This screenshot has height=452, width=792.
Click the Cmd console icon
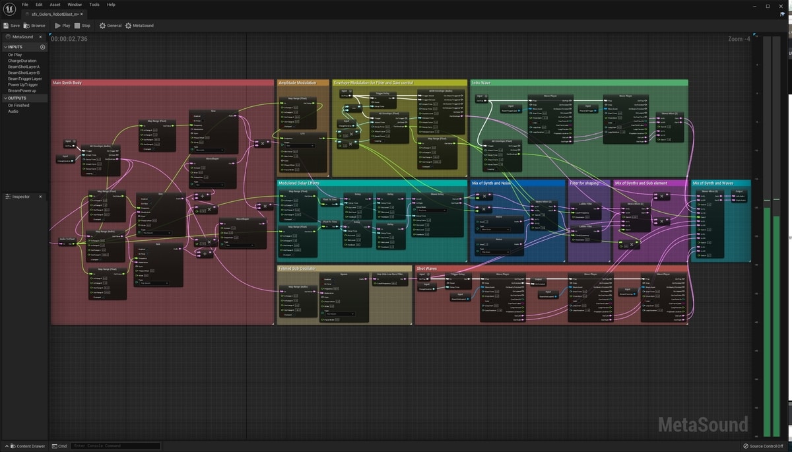click(x=55, y=446)
